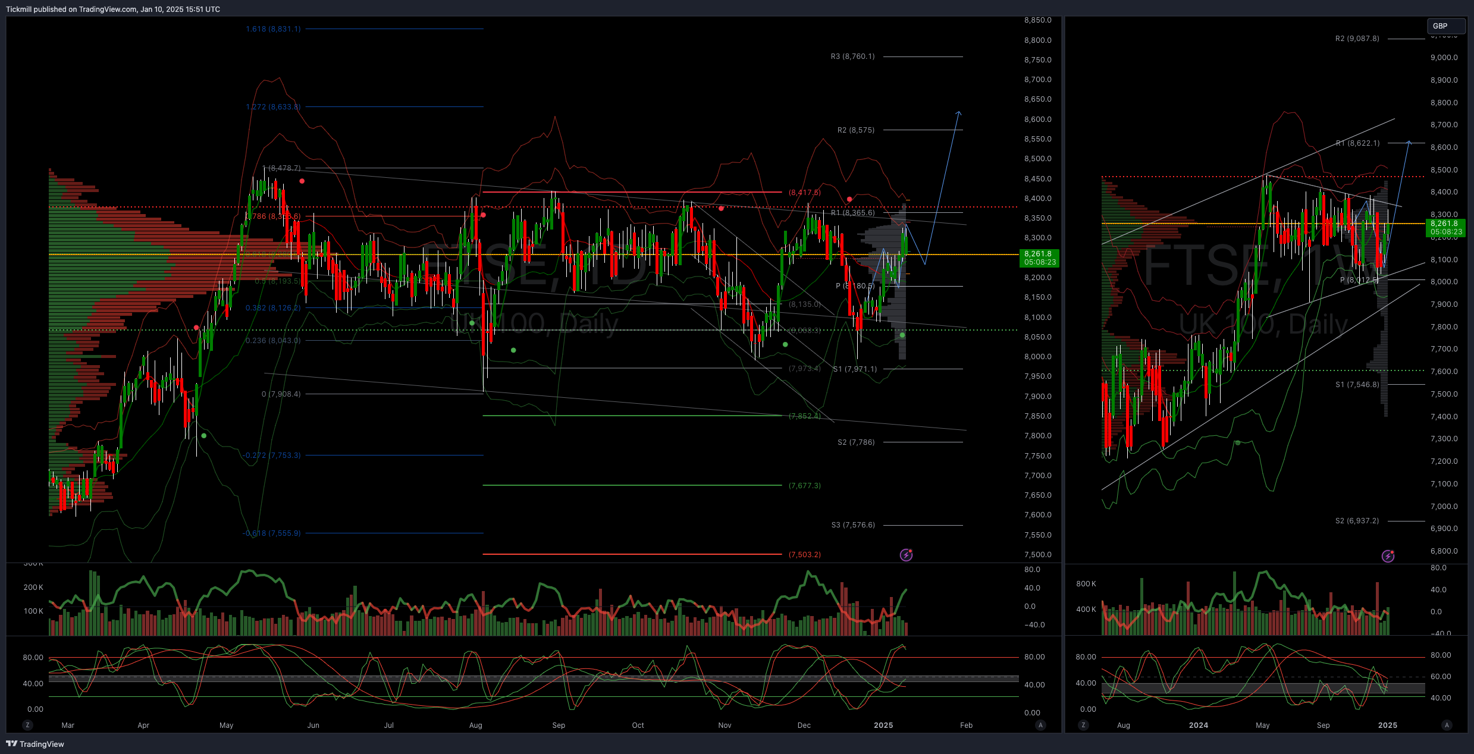This screenshot has height=754, width=1474.
Task: Click the 8,850.0 price axis value
Action: click(x=1038, y=20)
